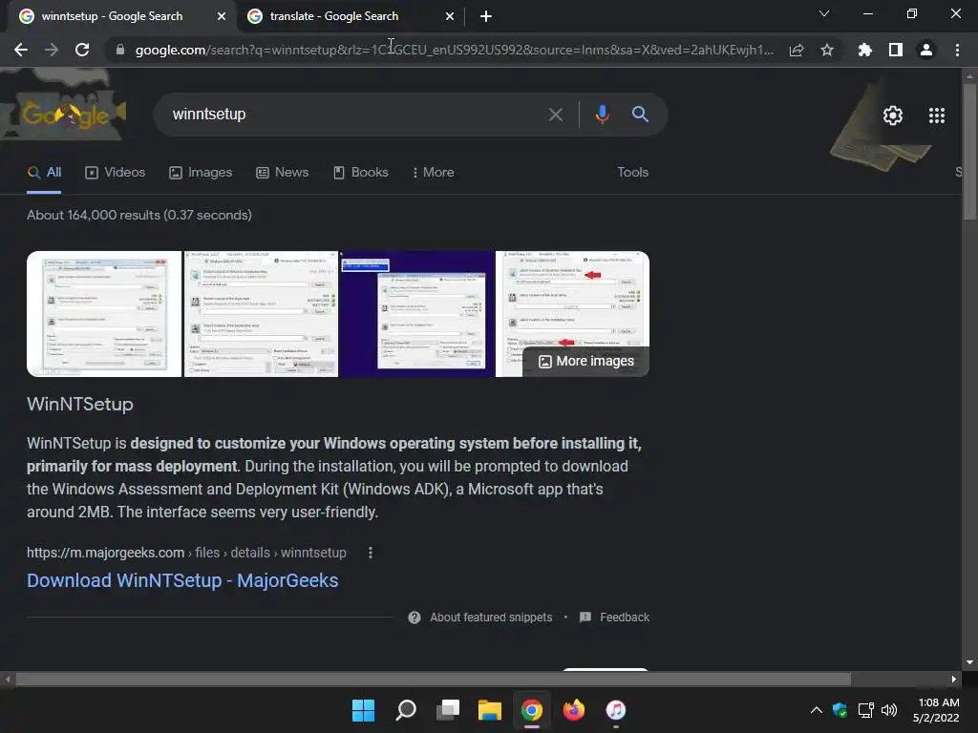Image resolution: width=978 pixels, height=733 pixels.
Task: Open the Windows Start menu
Action: [363, 710]
